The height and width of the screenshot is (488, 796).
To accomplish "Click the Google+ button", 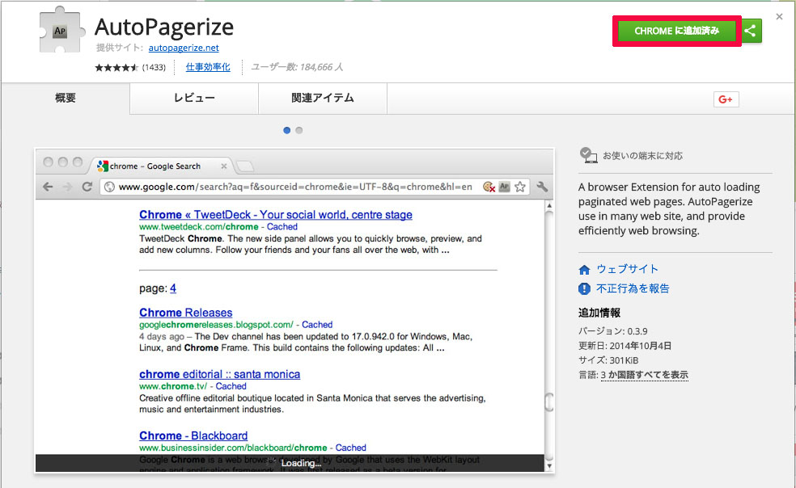I will 726,99.
